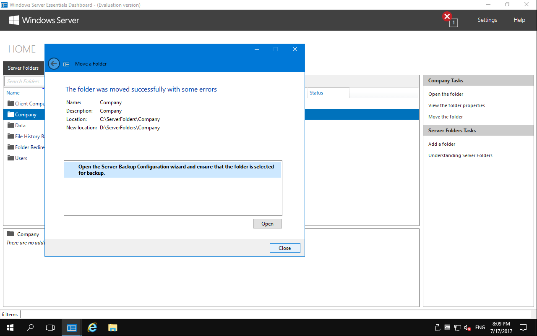Open File Explorer from taskbar

[112, 328]
